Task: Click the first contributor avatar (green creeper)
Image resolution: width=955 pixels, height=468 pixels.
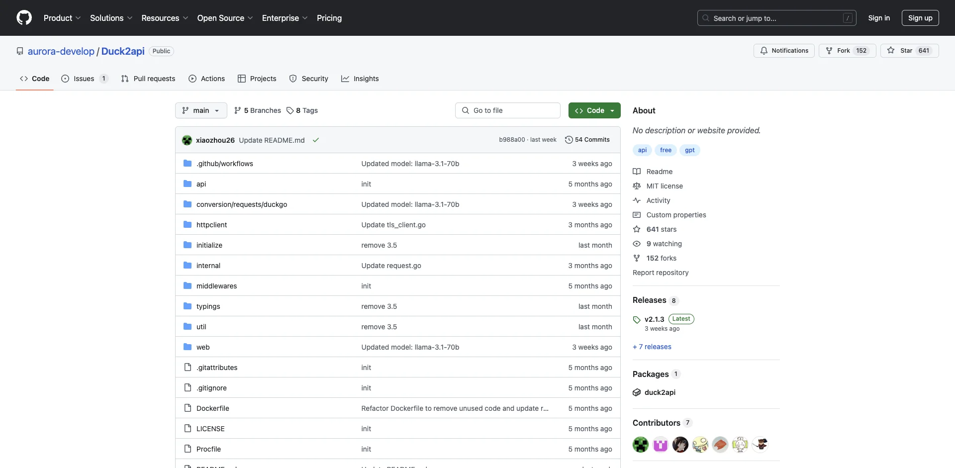Action: pos(641,444)
